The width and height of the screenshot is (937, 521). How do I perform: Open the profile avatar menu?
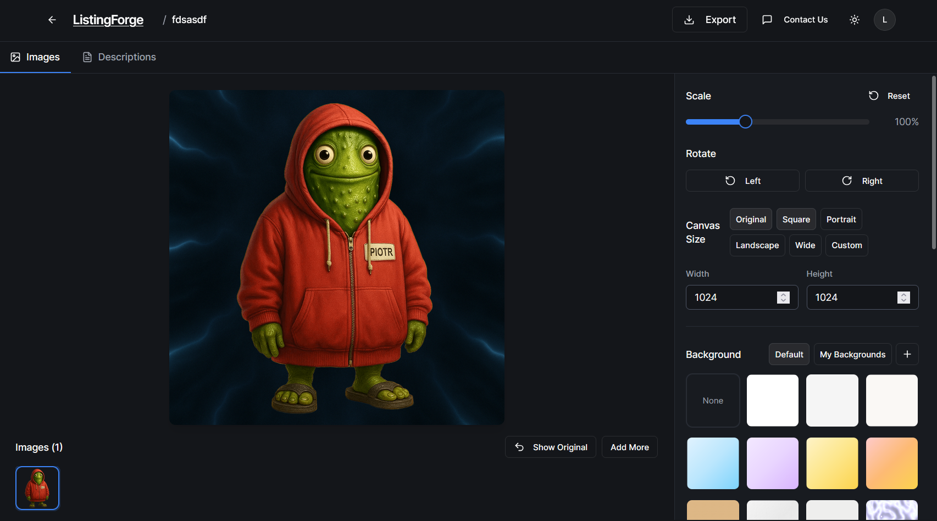click(885, 20)
